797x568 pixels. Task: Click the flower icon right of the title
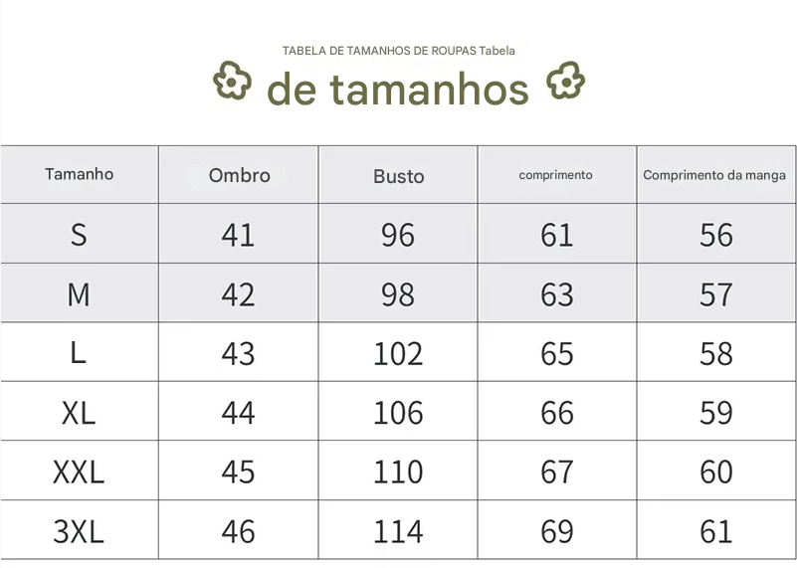565,81
